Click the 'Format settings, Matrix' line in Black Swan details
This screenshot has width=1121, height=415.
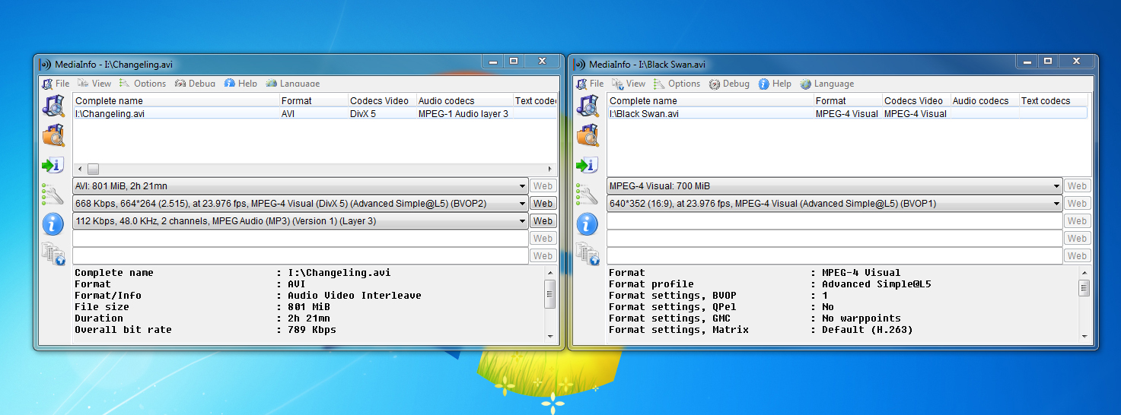point(761,330)
